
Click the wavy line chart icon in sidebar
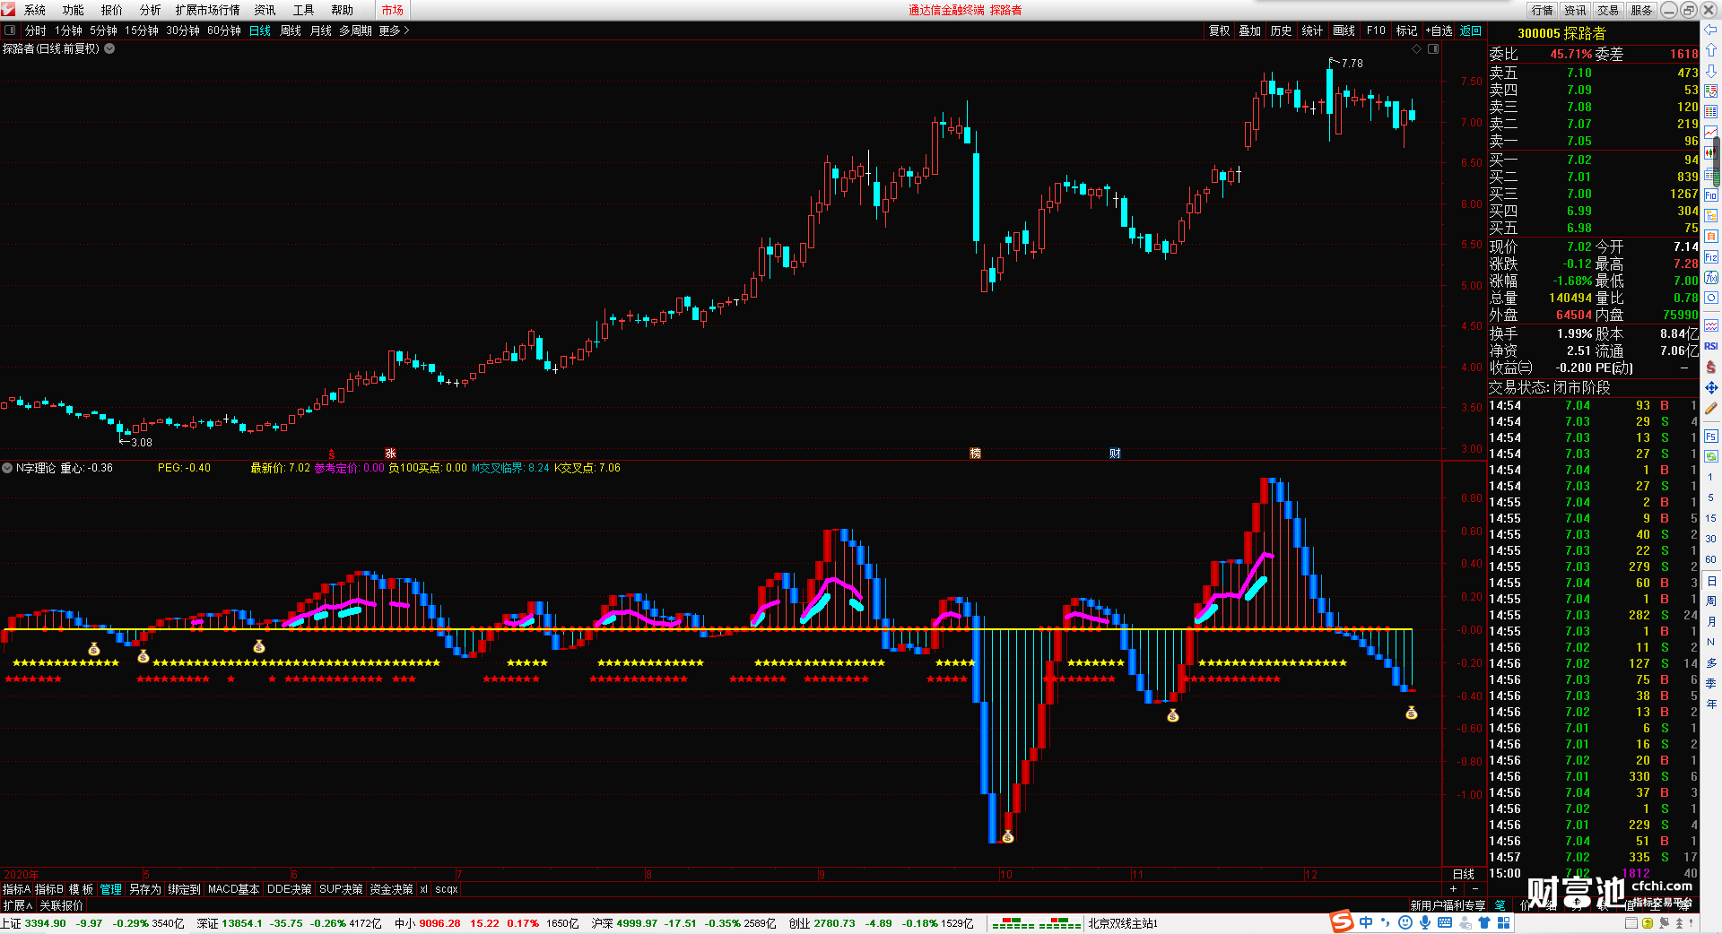(x=1711, y=325)
